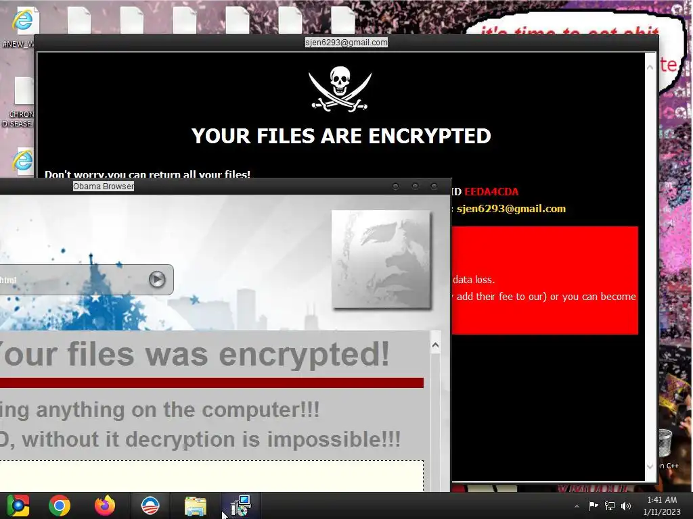693x519 pixels.
Task: Click up arrow of Obama Browser scrollbar
Action: 435,345
